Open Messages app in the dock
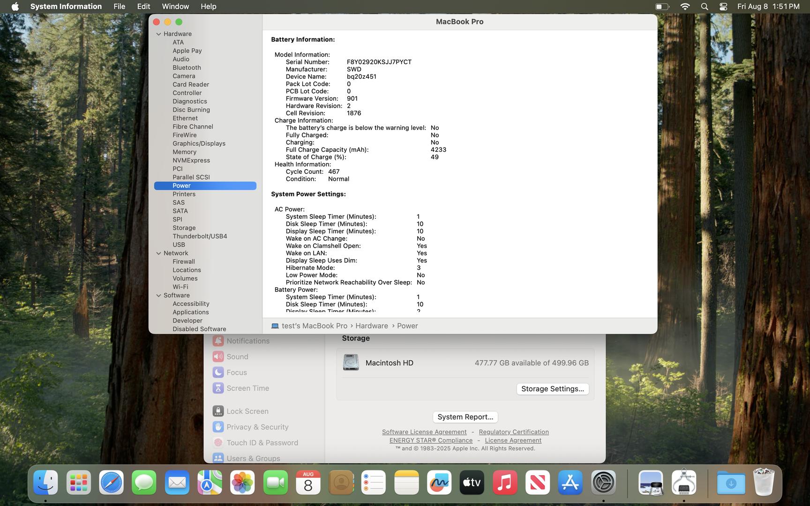 [144, 483]
